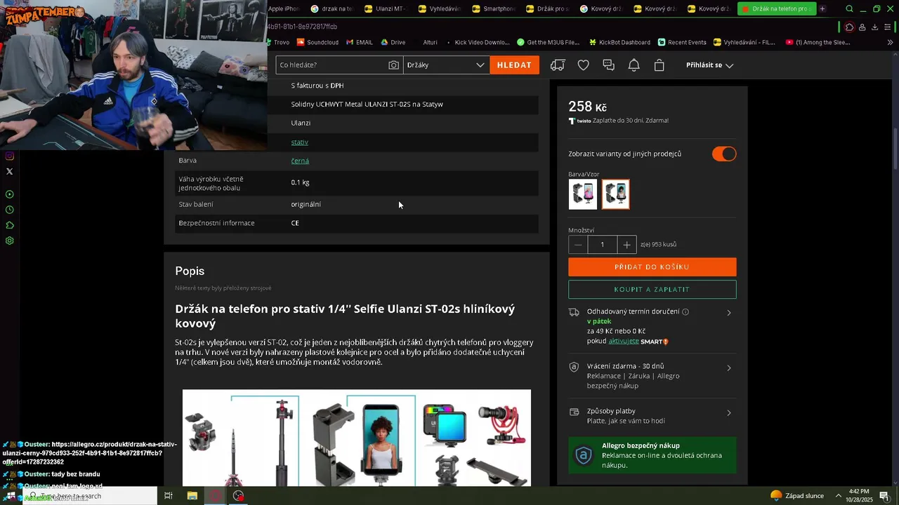This screenshot has width=899, height=505.
Task: Select the active 'Držák na telefon pro' tab
Action: coord(776,9)
